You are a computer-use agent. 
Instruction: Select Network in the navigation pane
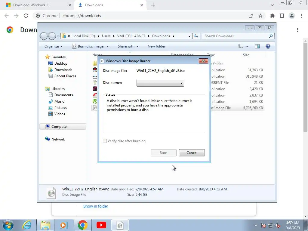[x=58, y=139]
